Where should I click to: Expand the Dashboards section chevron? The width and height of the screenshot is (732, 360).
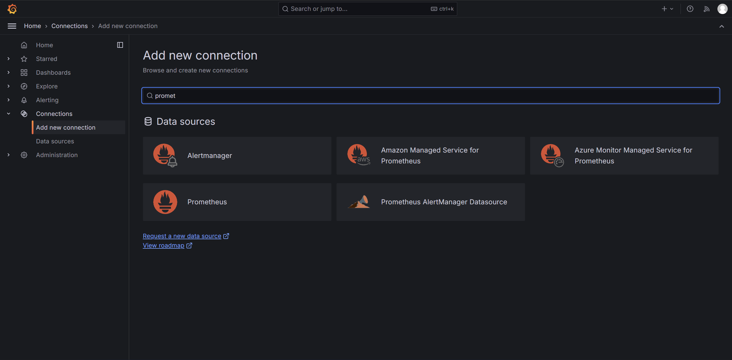click(x=9, y=72)
